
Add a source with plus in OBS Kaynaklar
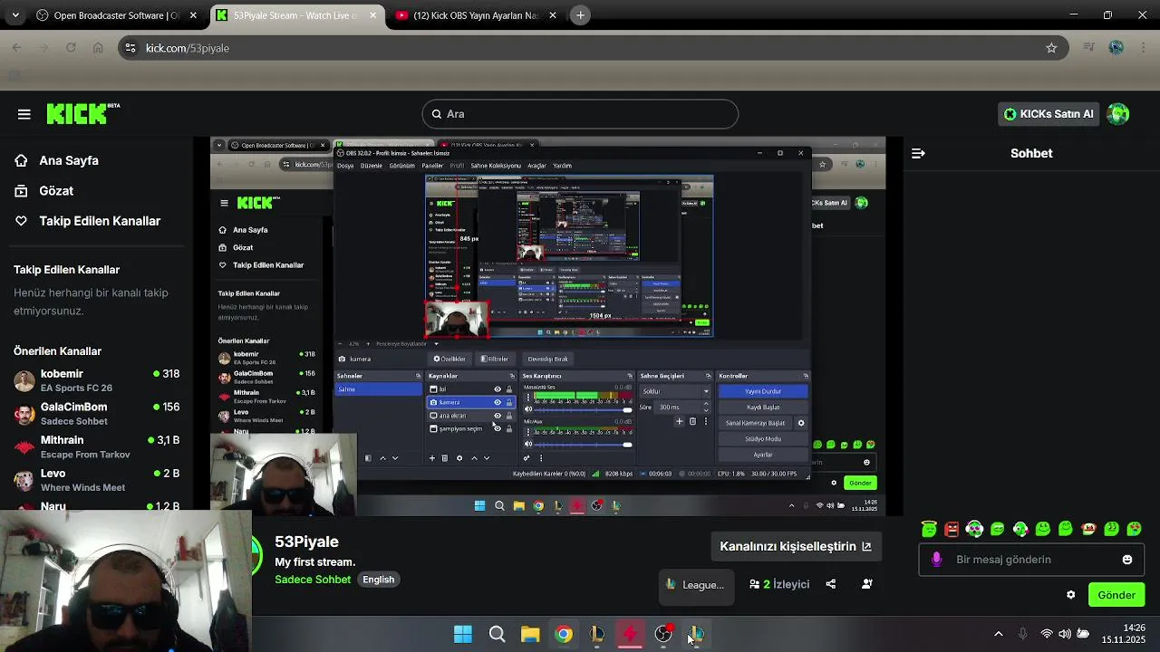pos(432,458)
